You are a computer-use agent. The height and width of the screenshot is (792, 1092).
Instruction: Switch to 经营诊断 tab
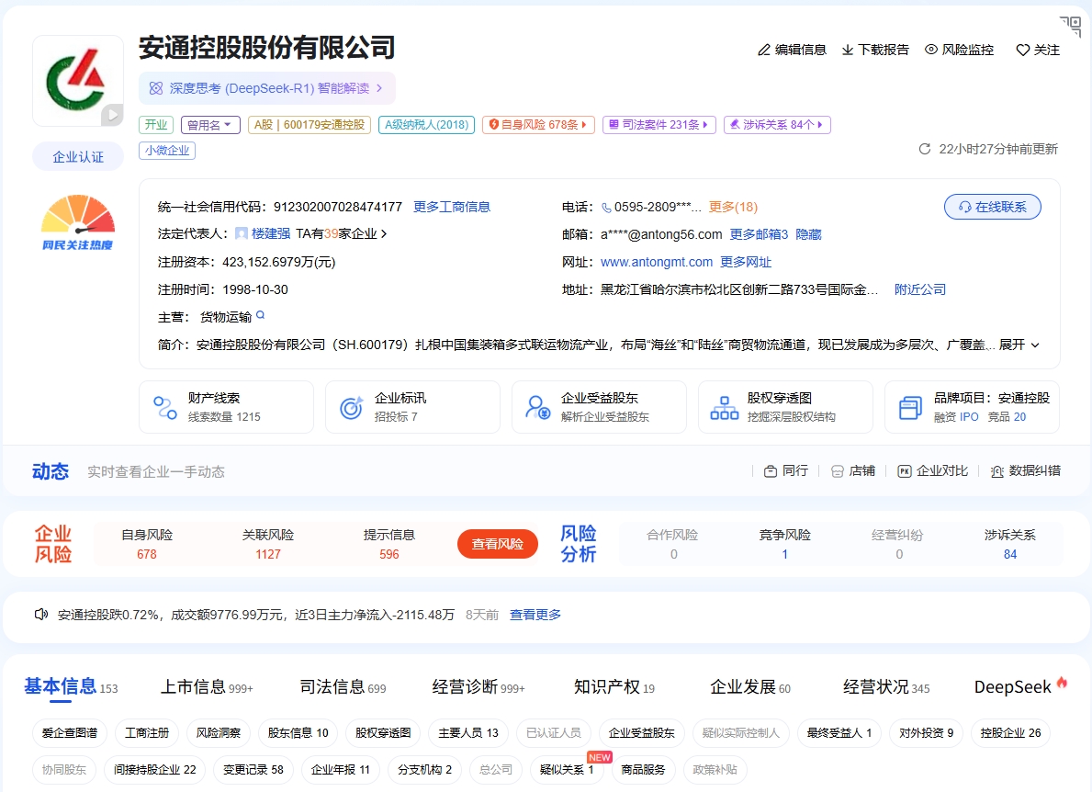[x=478, y=687]
